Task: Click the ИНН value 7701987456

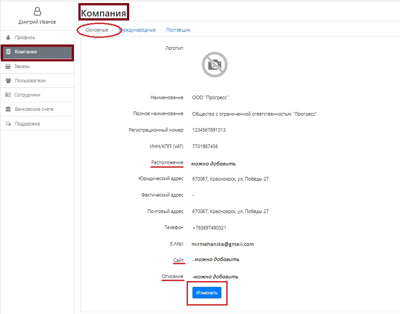Action: tap(205, 147)
